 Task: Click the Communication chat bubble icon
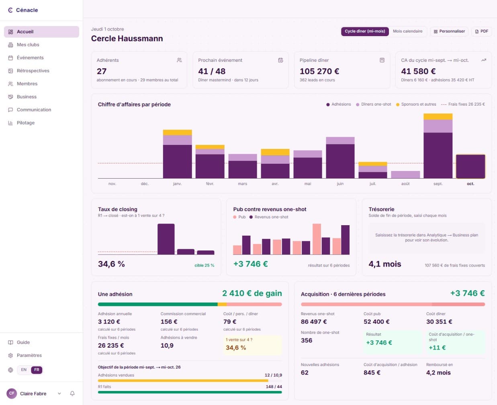pos(10,110)
